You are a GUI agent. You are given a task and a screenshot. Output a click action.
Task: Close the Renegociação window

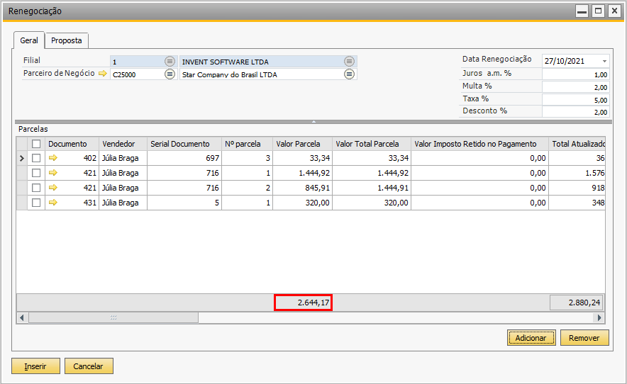(x=614, y=11)
